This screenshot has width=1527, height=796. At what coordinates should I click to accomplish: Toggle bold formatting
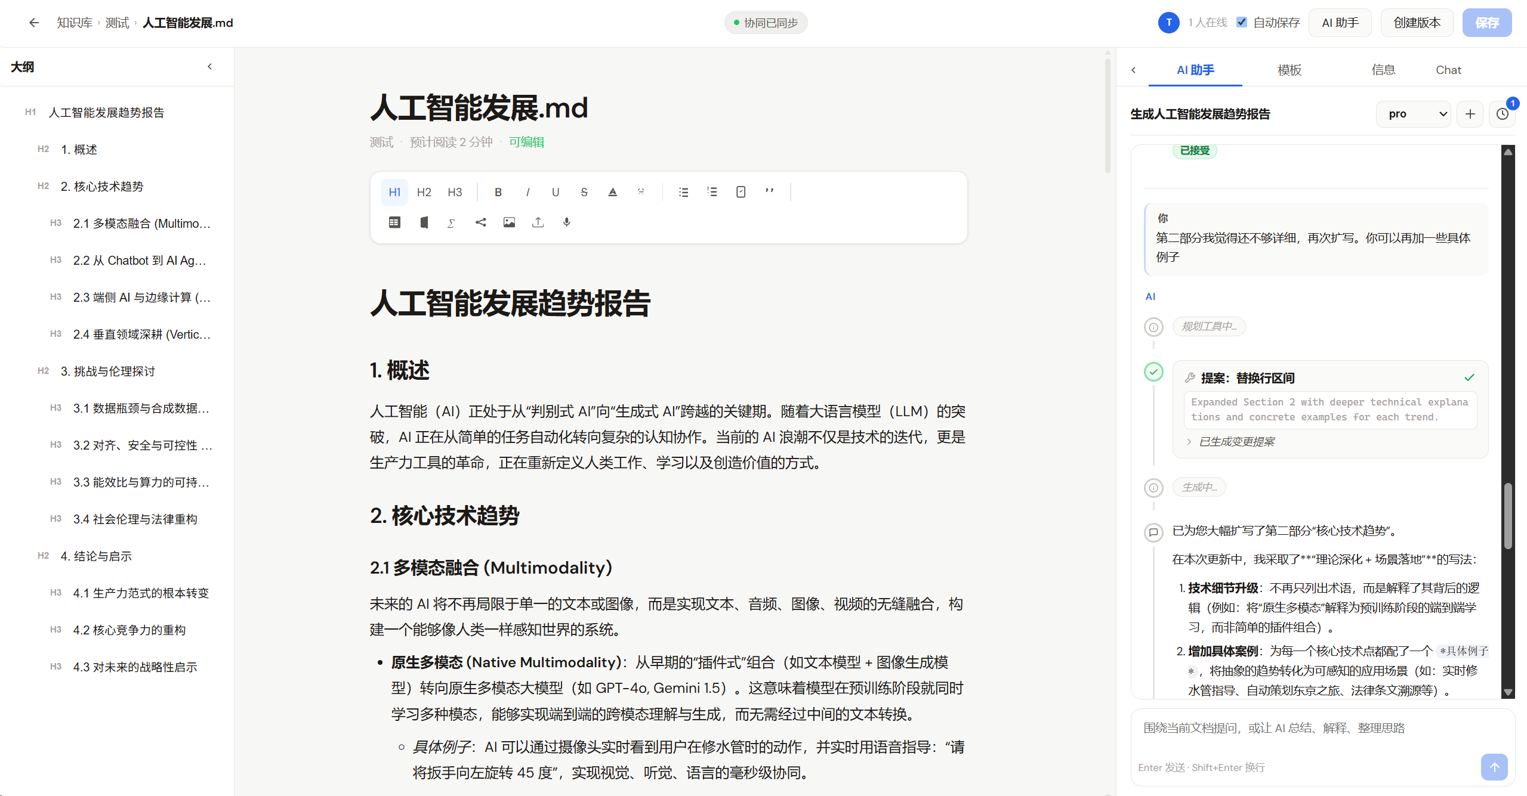click(498, 192)
